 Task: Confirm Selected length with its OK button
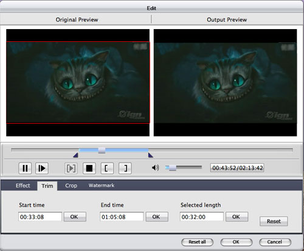pyautogui.click(x=237, y=216)
